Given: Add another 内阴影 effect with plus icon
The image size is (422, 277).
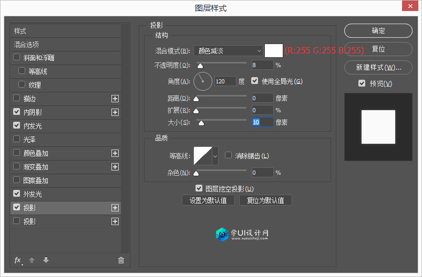Looking at the screenshot, I should pyautogui.click(x=115, y=112).
